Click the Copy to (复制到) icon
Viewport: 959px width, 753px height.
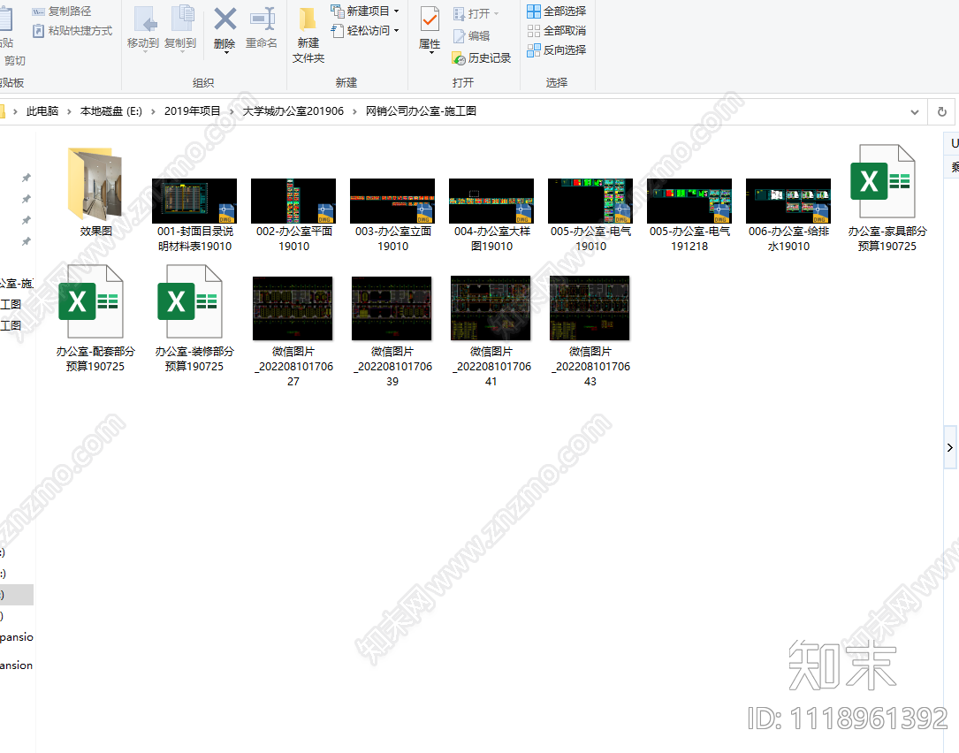(182, 19)
